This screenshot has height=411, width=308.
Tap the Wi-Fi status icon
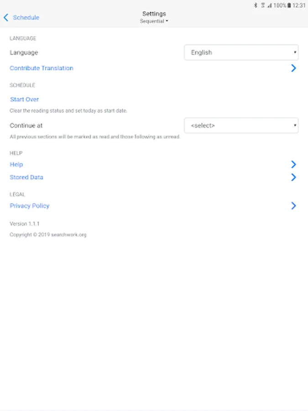pyautogui.click(x=263, y=5)
